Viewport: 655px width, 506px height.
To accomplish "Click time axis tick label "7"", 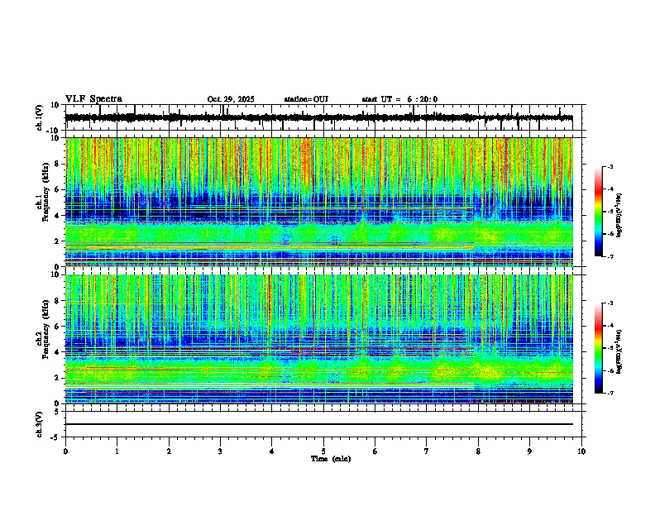I will click(427, 451).
